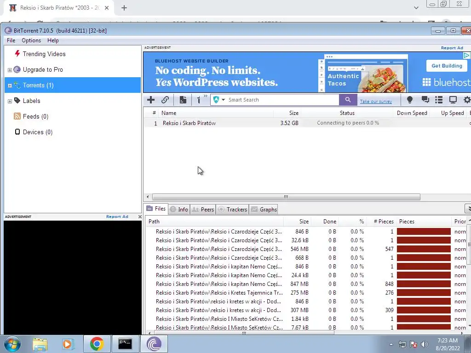Open Preferences via the gear icon
Screen dimensions: 471x353
[467, 100]
